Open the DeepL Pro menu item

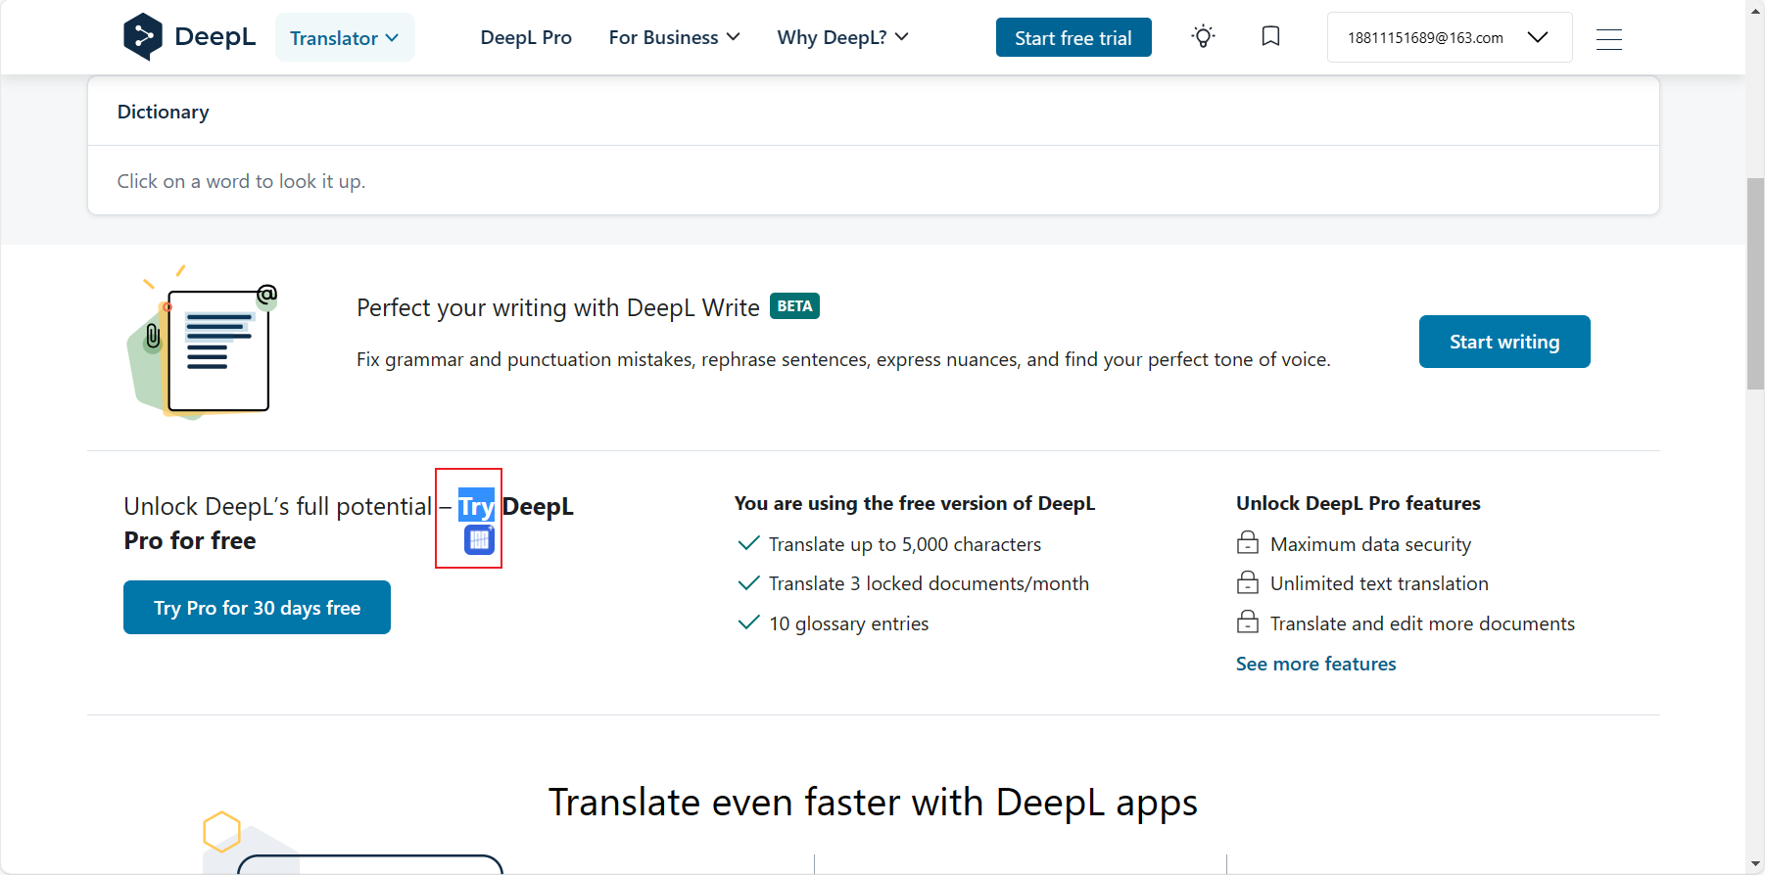coord(526,37)
